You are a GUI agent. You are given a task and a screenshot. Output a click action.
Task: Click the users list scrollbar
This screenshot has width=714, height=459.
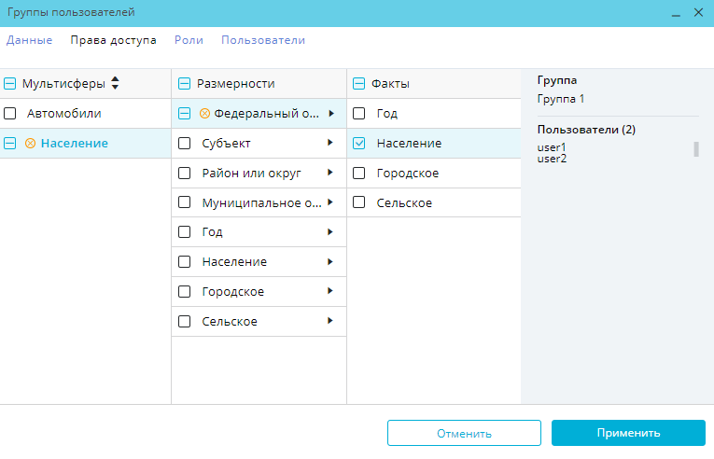[x=695, y=149]
